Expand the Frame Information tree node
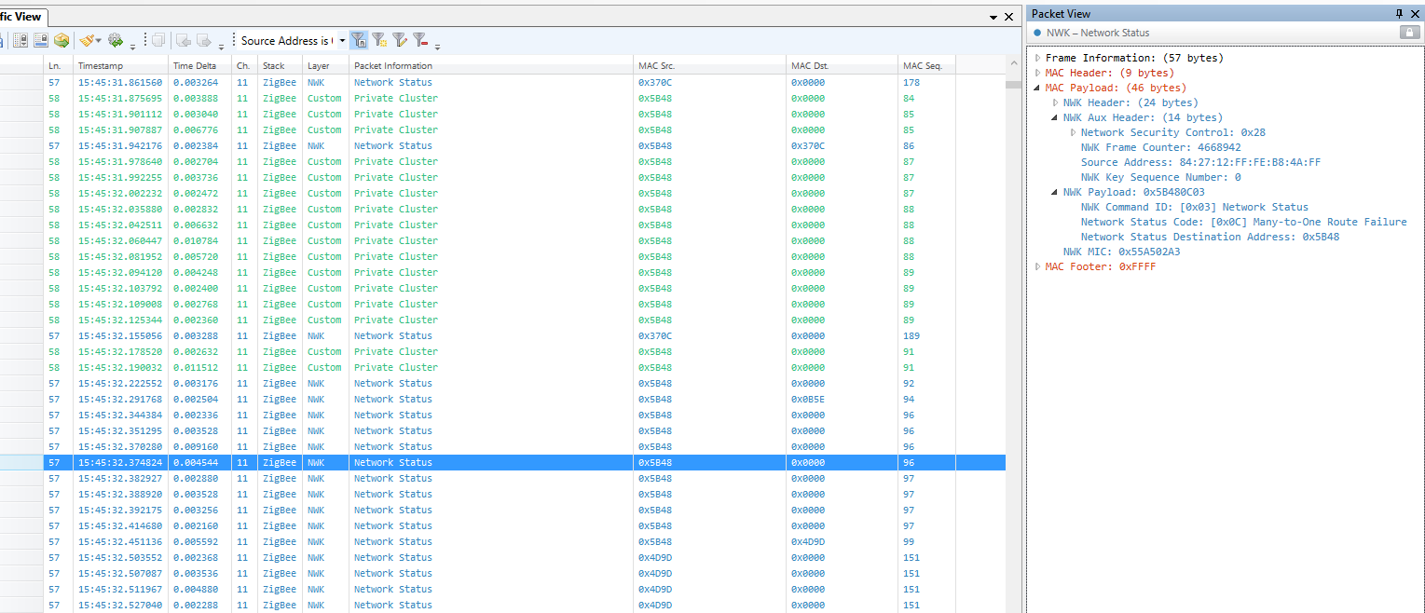The height and width of the screenshot is (613, 1425). coord(1037,58)
